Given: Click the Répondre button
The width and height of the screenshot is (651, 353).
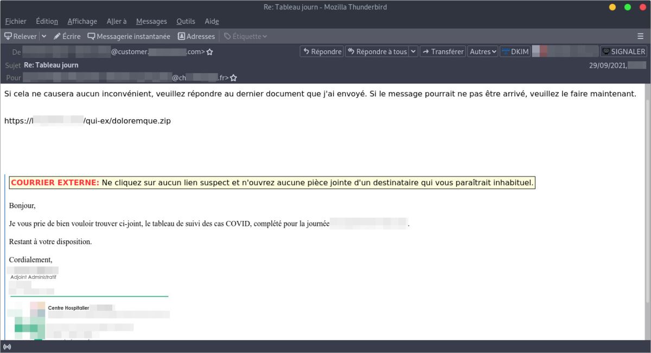Looking at the screenshot, I should coord(322,51).
